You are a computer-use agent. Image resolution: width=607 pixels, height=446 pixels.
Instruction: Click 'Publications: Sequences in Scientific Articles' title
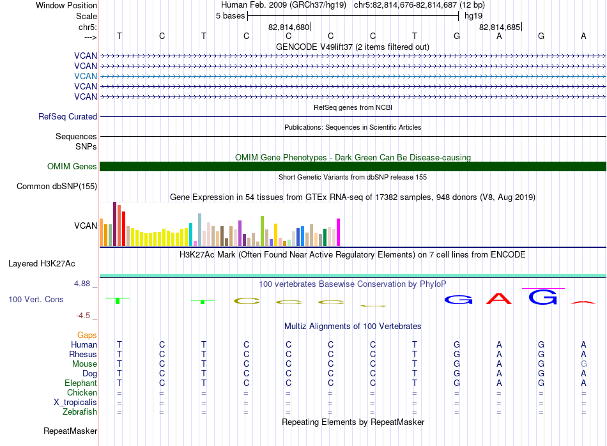click(x=353, y=127)
